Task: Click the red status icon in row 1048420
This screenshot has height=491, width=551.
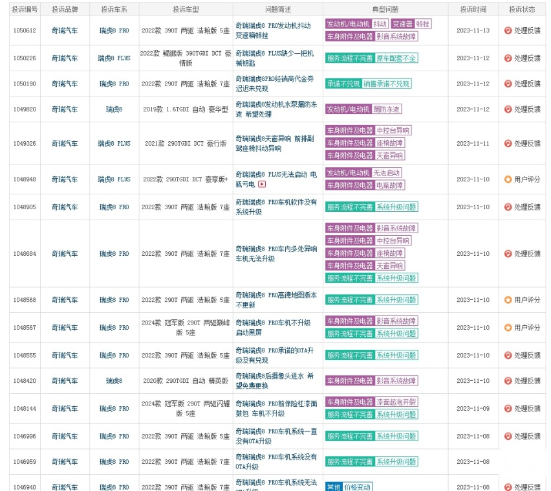Action: point(508,381)
